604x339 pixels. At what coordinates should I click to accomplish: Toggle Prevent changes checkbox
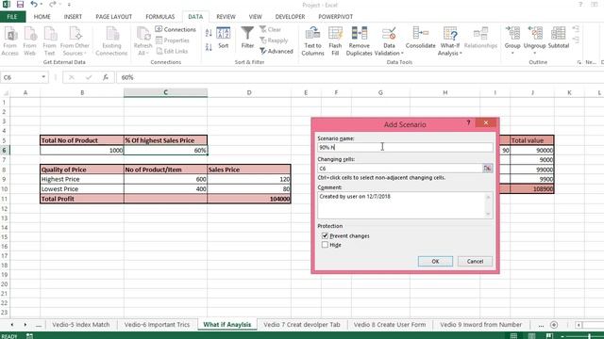coord(325,235)
